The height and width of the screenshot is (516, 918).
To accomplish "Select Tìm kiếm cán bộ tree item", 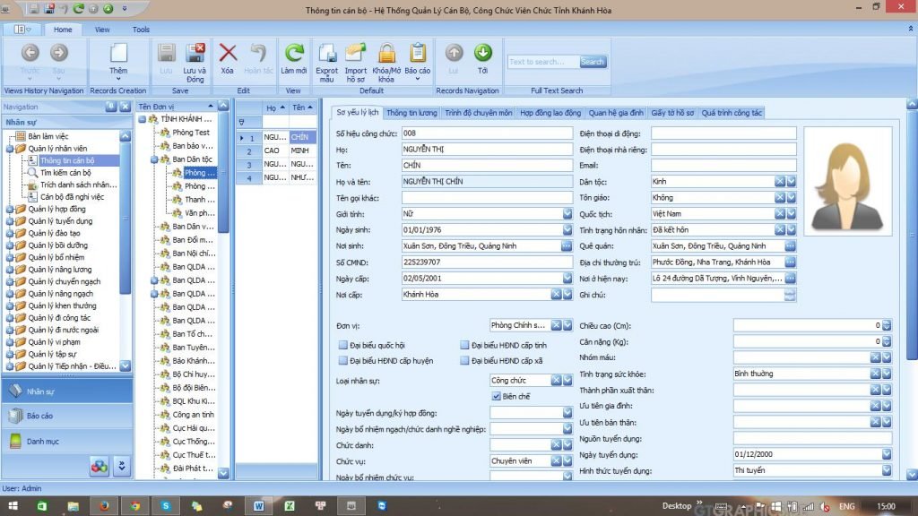I will pyautogui.click(x=65, y=172).
